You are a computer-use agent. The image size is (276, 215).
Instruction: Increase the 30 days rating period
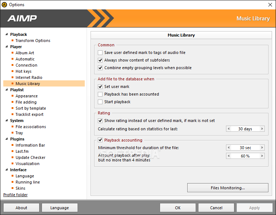coord(262,129)
